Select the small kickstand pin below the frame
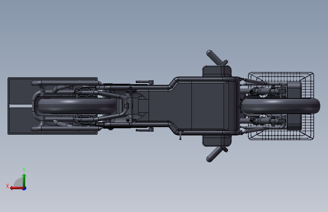This screenshot has height=212, width=328. [x=180, y=135]
